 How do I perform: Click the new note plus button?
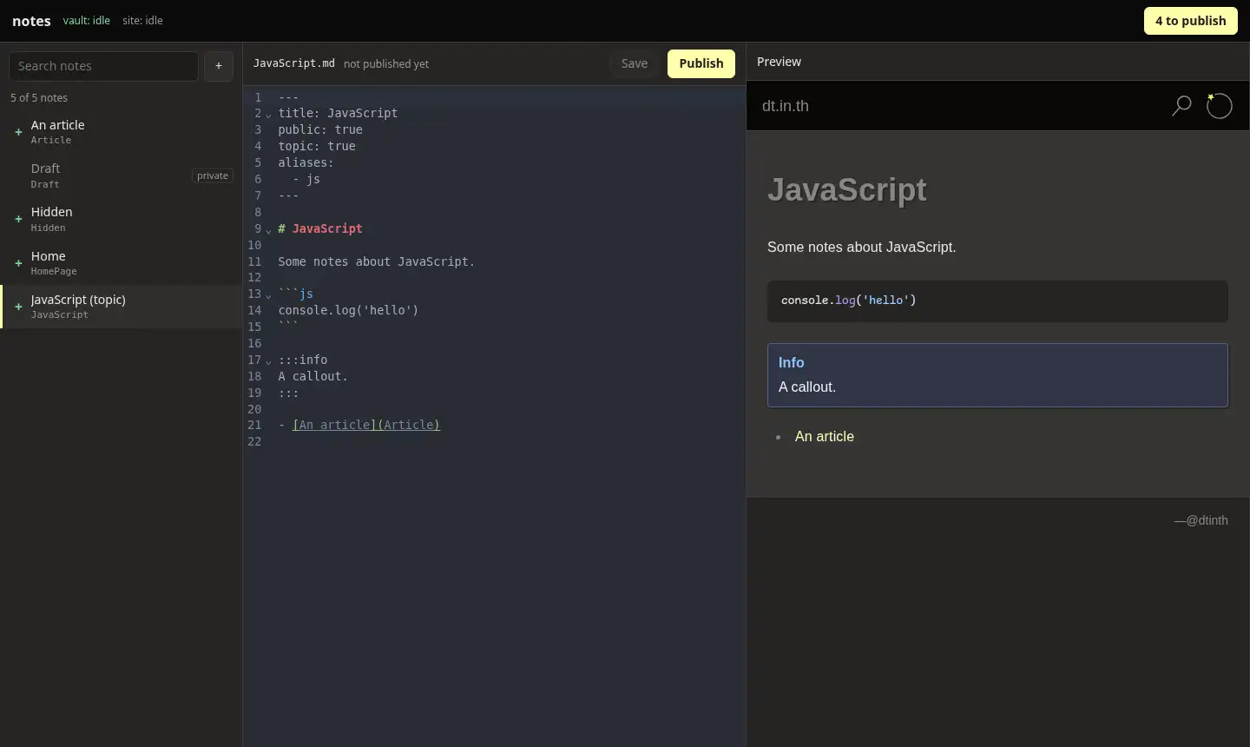(x=219, y=66)
